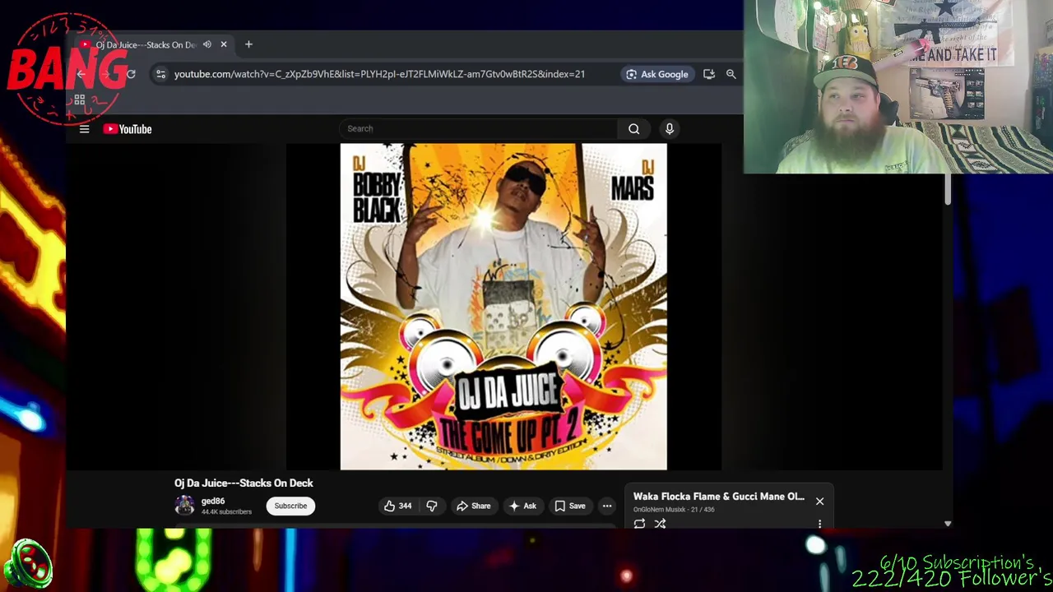Save the video to a playlist
Viewport: 1053px width, 592px height.
coord(569,506)
